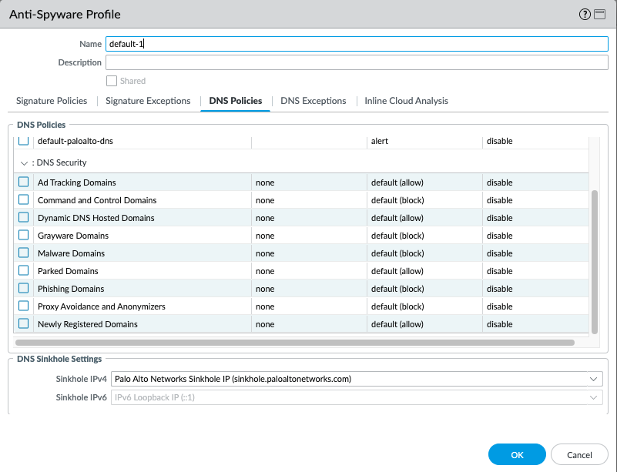The image size is (617, 472).
Task: Click the pop-out window icon next to help
Action: coord(600,14)
